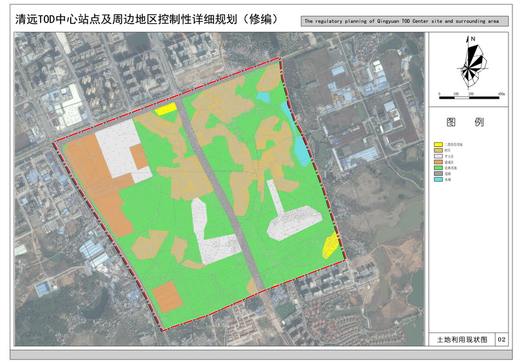This screenshot has height=364, width=515.
Task: Click the cyan 水域 legend swatch
Action: point(438,180)
